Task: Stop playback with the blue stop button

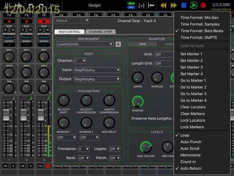Action: pos(184,5)
